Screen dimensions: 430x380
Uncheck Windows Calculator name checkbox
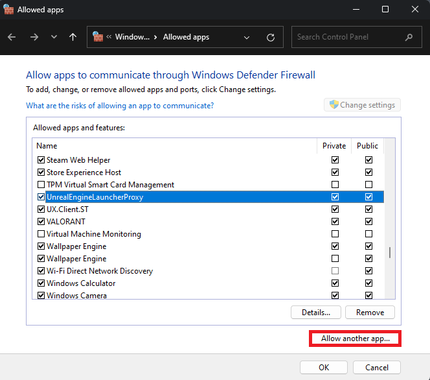41,283
